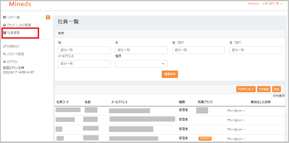
Task: Click the 姓 search input field
Action: coord(84,50)
